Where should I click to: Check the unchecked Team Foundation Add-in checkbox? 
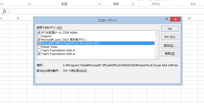click(x=39, y=50)
